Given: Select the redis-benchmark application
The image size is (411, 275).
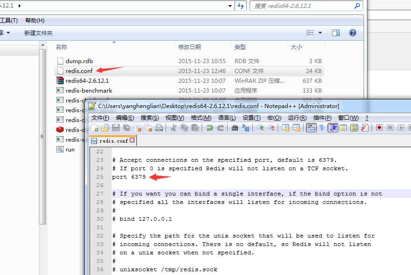Looking at the screenshot, I should tap(189, 90).
